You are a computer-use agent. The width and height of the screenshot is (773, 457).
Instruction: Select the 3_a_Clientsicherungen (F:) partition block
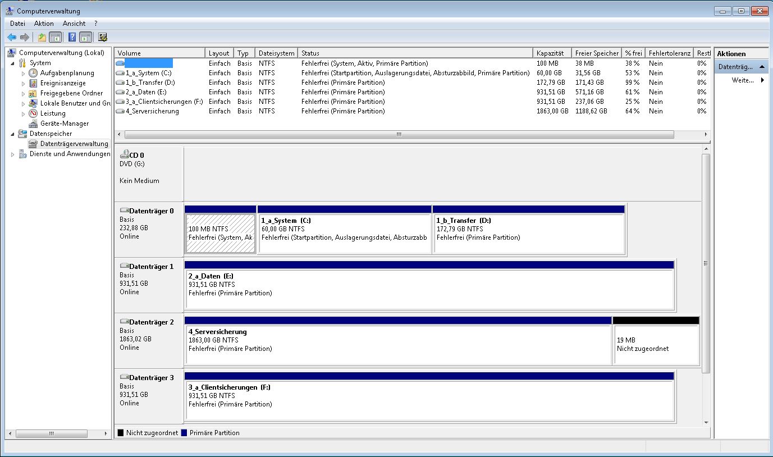point(429,396)
